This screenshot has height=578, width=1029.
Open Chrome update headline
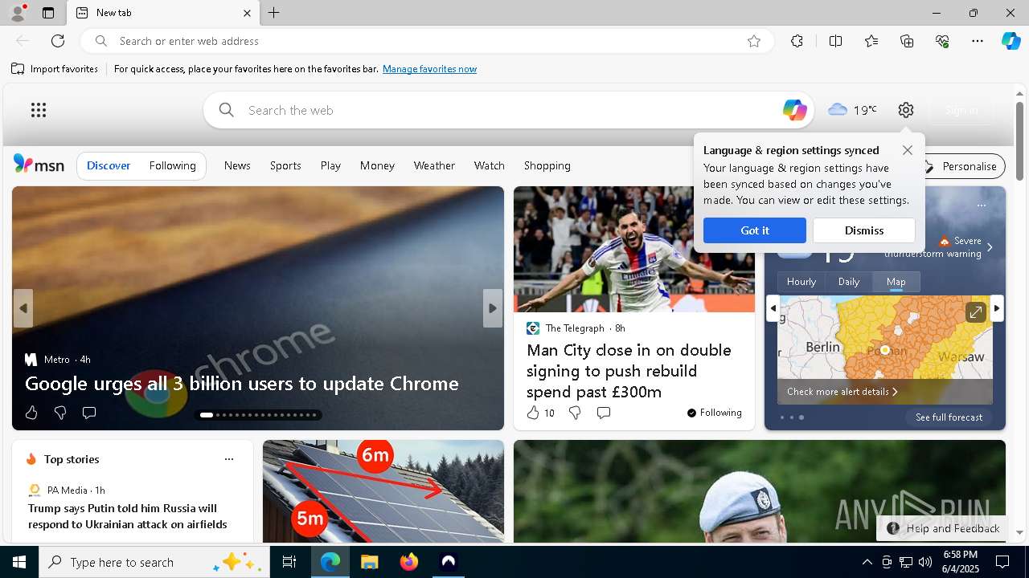pos(242,384)
